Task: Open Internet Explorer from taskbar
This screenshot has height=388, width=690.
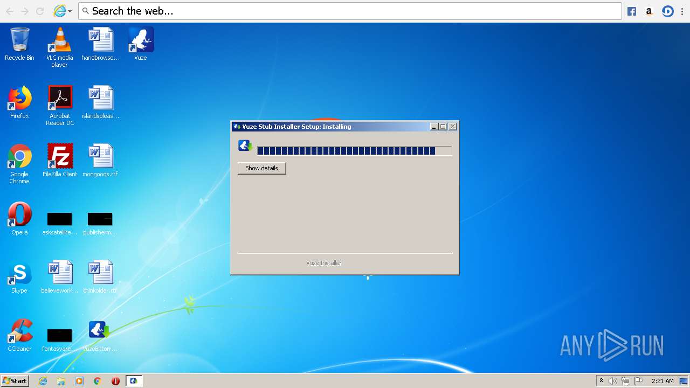Action: [43, 381]
